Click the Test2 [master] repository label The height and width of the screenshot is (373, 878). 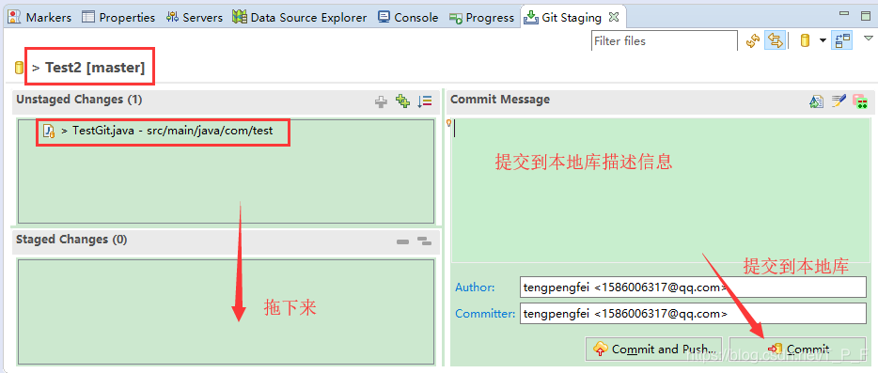(95, 68)
